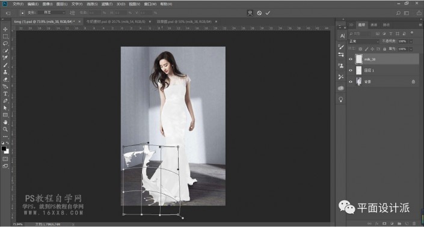424x227 pixels.
Task: Switch to the 通道 channels tab
Action: (373, 25)
